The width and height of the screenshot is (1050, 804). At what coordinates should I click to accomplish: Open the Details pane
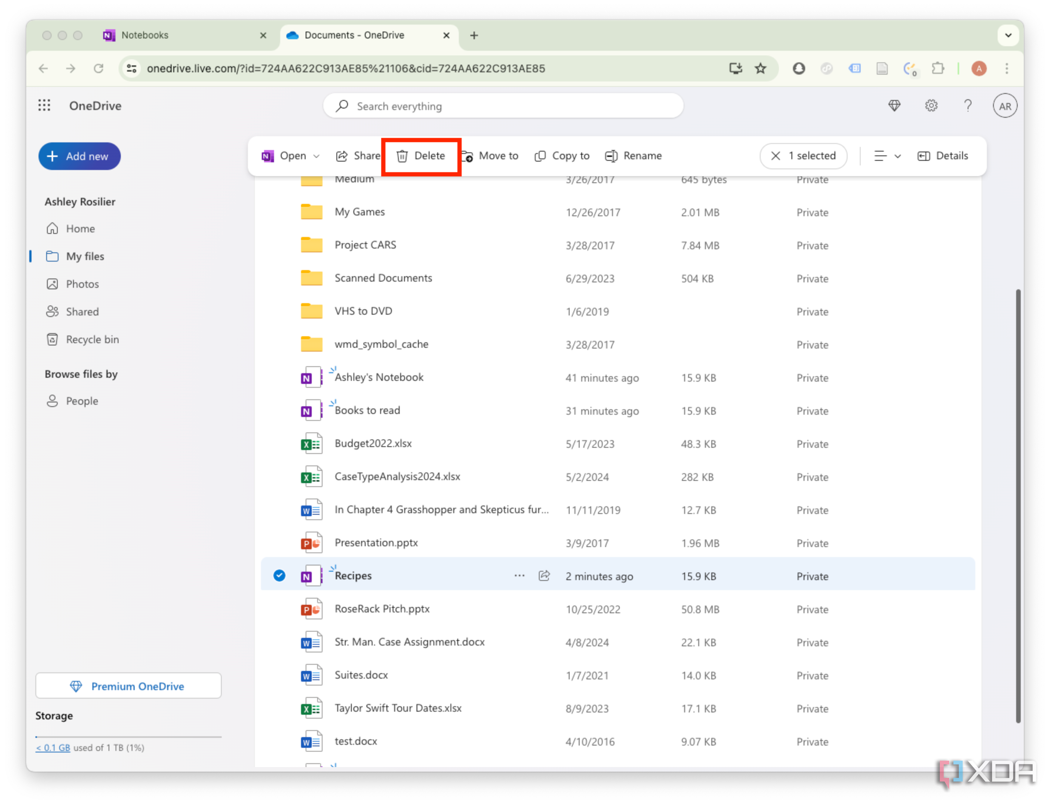pyautogui.click(x=942, y=155)
